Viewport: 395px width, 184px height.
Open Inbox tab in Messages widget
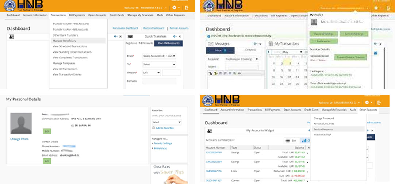click(x=220, y=50)
